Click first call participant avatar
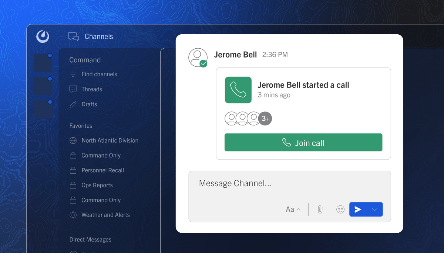Viewport: 444px width, 253px height. (x=231, y=118)
